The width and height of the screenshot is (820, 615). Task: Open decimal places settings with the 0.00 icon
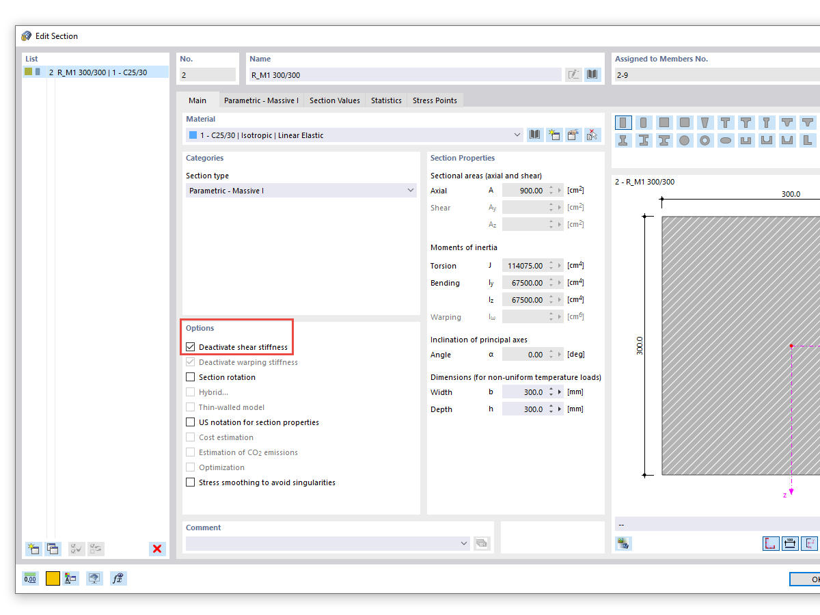(x=30, y=578)
